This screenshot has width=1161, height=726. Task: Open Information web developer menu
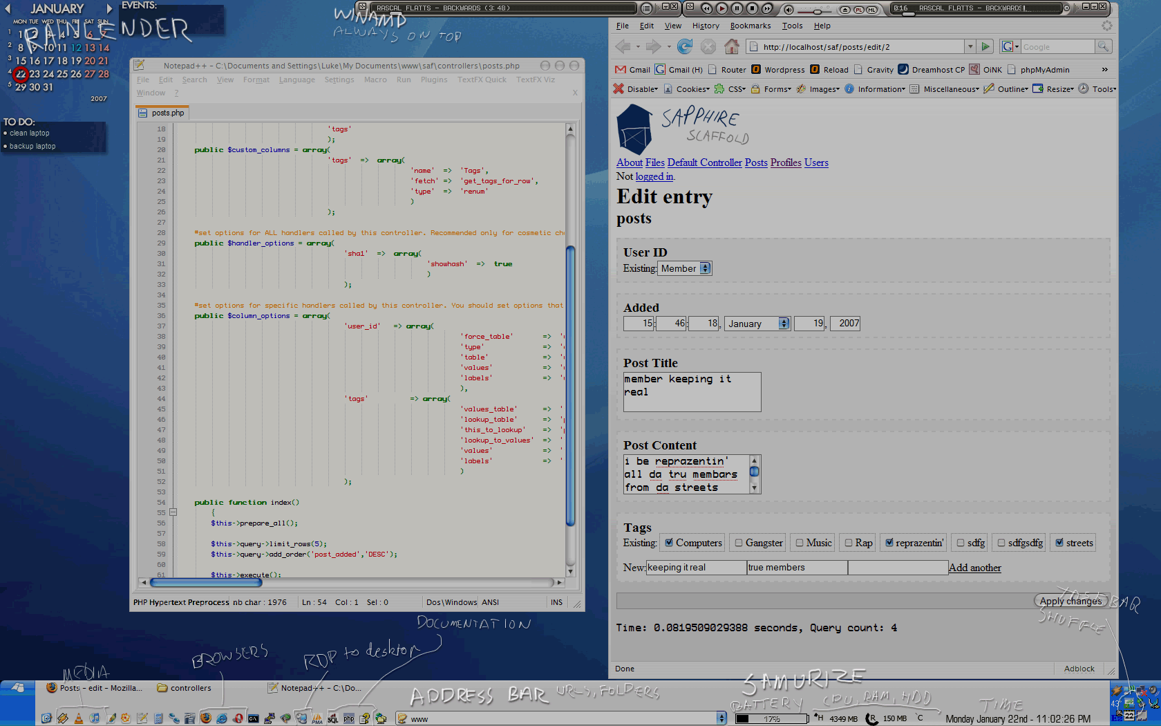pos(875,89)
